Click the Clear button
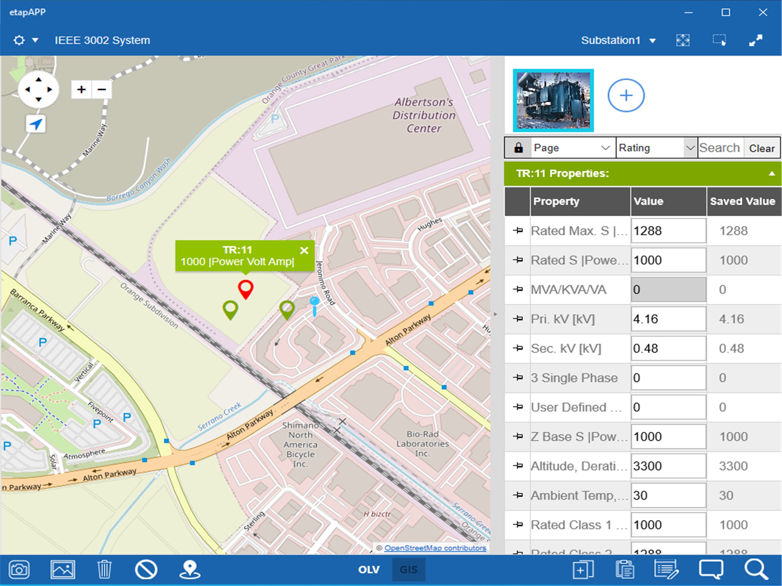The width and height of the screenshot is (782, 586). point(762,148)
